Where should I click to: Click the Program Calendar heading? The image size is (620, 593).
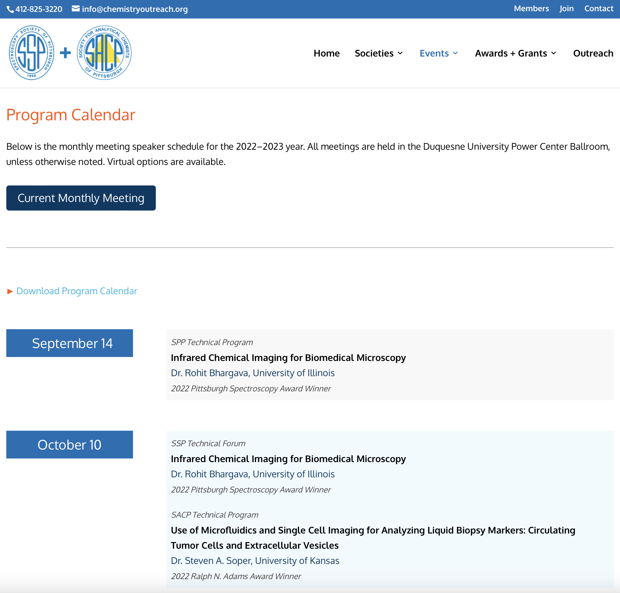pos(71,115)
